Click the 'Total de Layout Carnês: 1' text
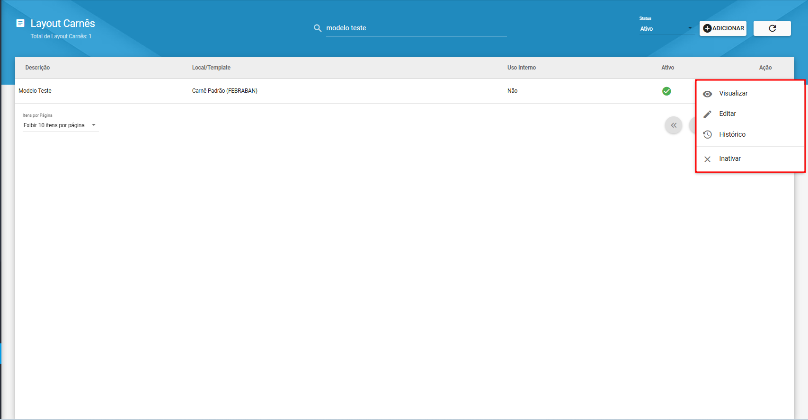The height and width of the screenshot is (420, 808). coord(61,36)
